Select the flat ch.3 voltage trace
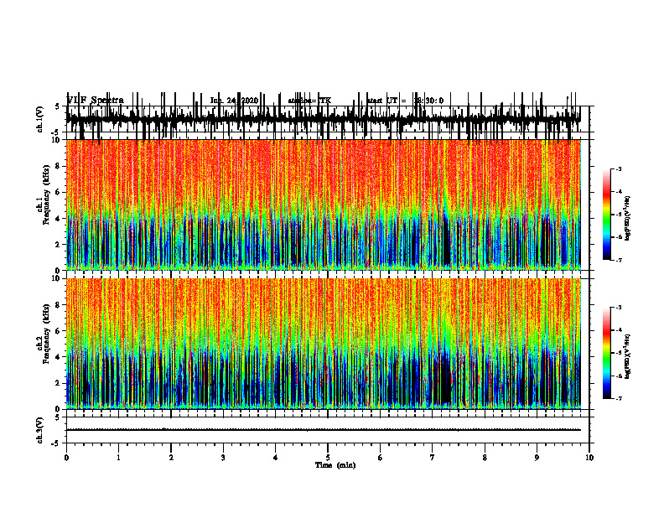This screenshot has height=513, width=664. click(323, 430)
